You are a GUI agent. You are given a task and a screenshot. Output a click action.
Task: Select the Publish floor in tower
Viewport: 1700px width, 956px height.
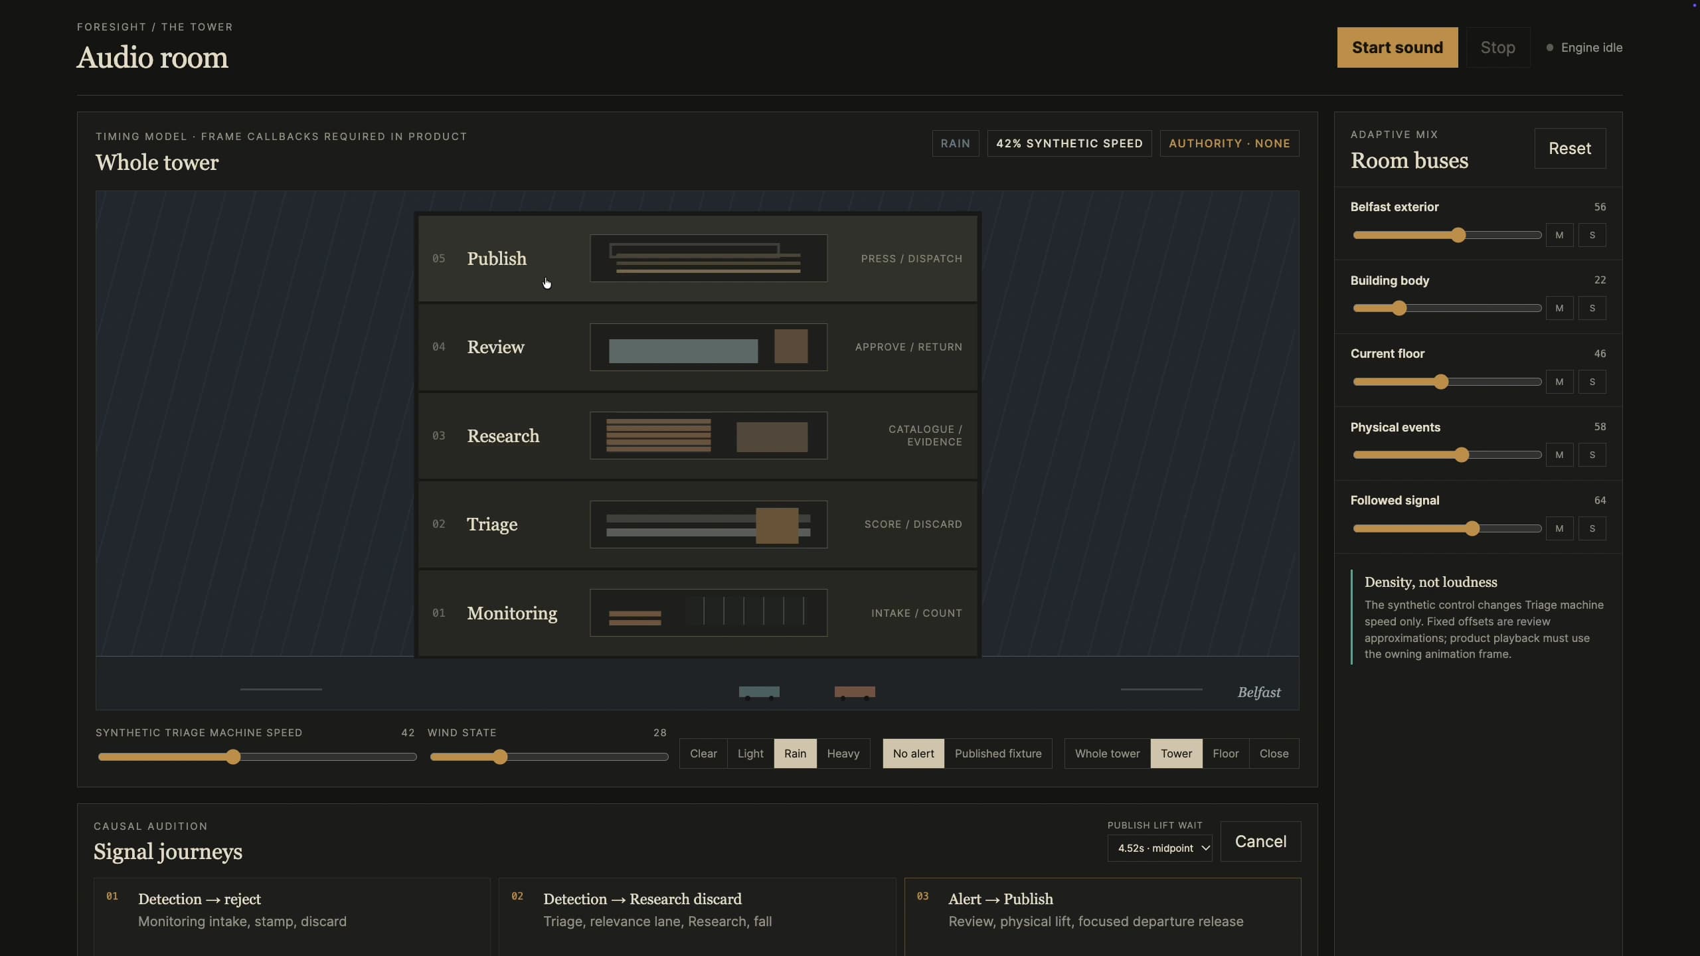click(x=697, y=258)
